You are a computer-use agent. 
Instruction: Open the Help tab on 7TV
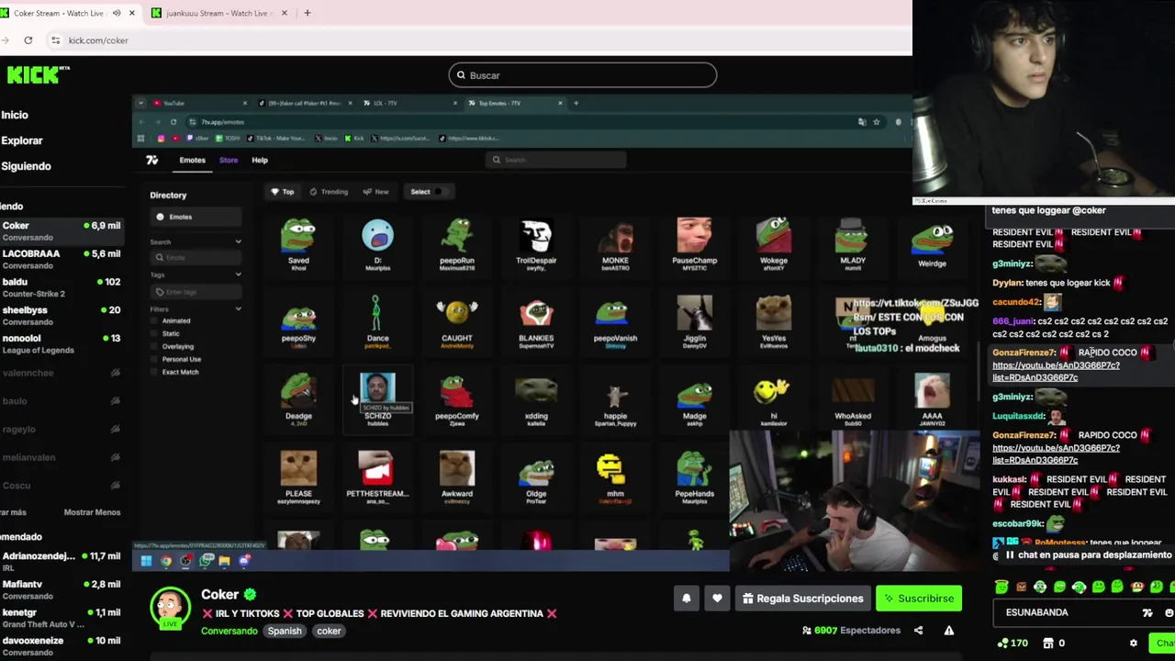[x=260, y=161]
